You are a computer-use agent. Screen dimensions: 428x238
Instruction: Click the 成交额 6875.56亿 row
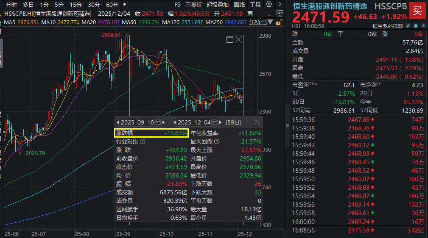tap(151, 192)
